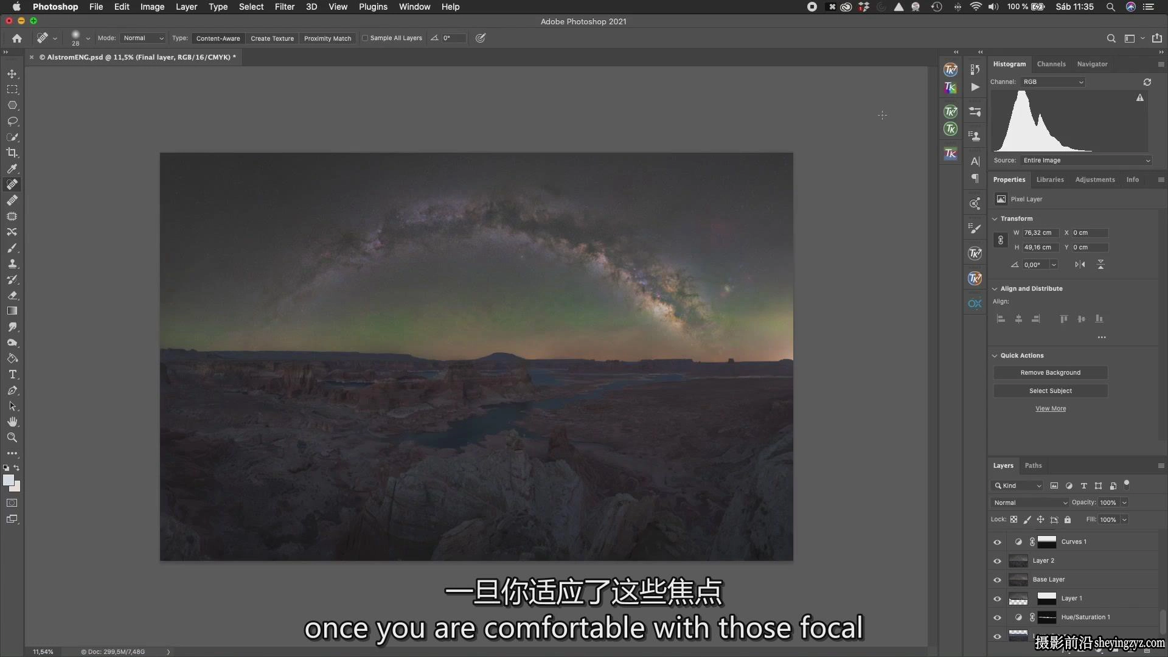Screen dimensions: 1168x657
Task: Open the Filter menu
Action: point(284,7)
